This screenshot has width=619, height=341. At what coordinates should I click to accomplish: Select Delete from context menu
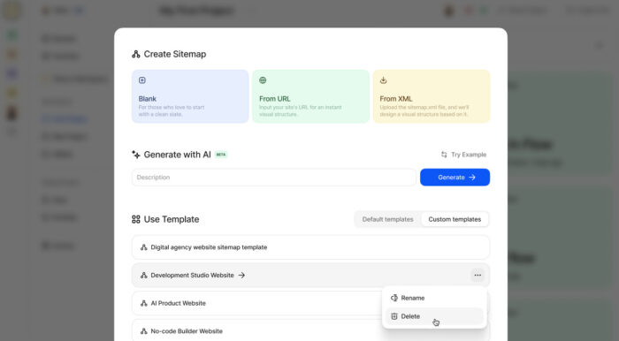[x=434, y=316]
